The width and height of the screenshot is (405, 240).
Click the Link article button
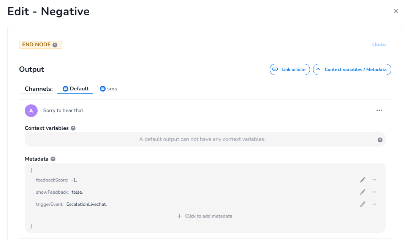pos(290,69)
